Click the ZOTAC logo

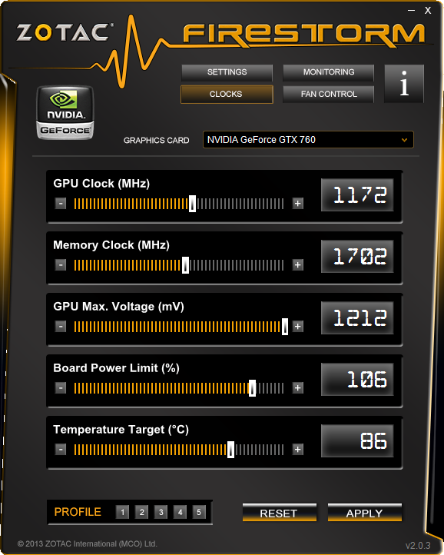coord(65,32)
